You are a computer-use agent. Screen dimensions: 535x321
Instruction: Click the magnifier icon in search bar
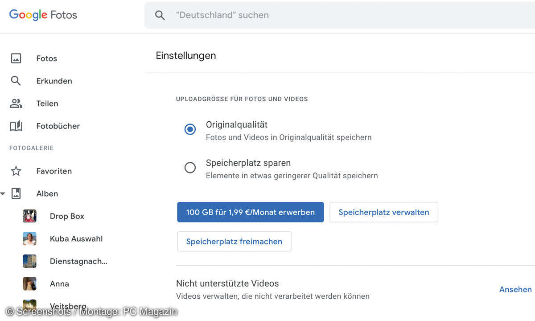(160, 15)
